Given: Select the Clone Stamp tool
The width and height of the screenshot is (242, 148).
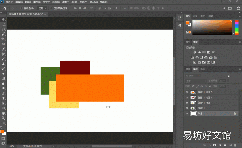Looking at the screenshot, I should pyautogui.click(x=3, y=64).
